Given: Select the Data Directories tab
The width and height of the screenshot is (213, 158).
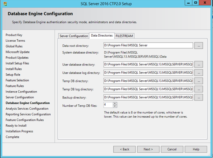Looking at the screenshot, I should (x=102, y=35).
